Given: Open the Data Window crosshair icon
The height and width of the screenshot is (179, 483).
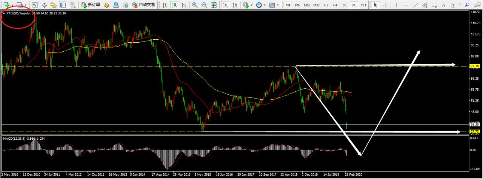Looking at the screenshot, I should (x=45, y=5).
